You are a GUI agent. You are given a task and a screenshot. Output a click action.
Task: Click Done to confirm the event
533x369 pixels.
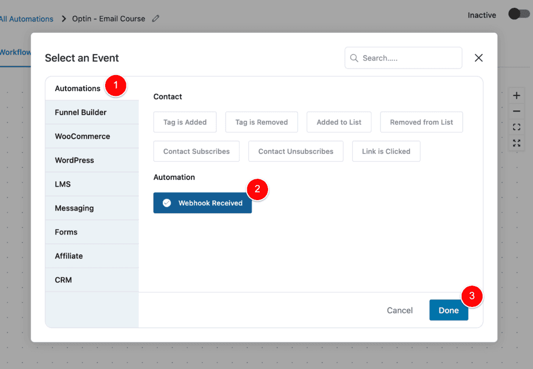click(x=449, y=310)
